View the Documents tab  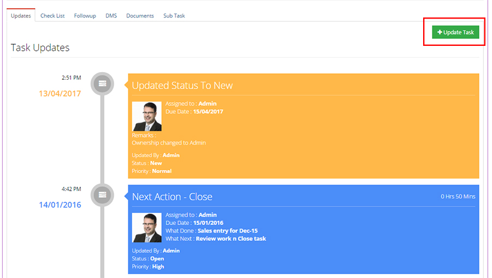pyautogui.click(x=140, y=16)
